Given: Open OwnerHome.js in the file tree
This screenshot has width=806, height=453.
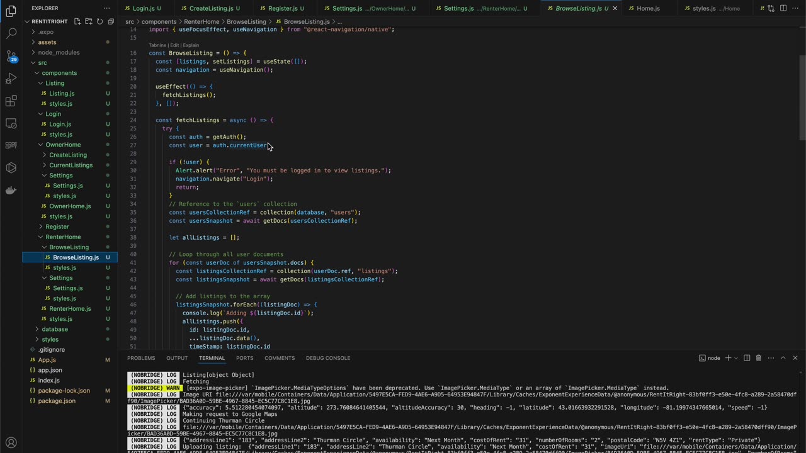Looking at the screenshot, I should [69, 206].
